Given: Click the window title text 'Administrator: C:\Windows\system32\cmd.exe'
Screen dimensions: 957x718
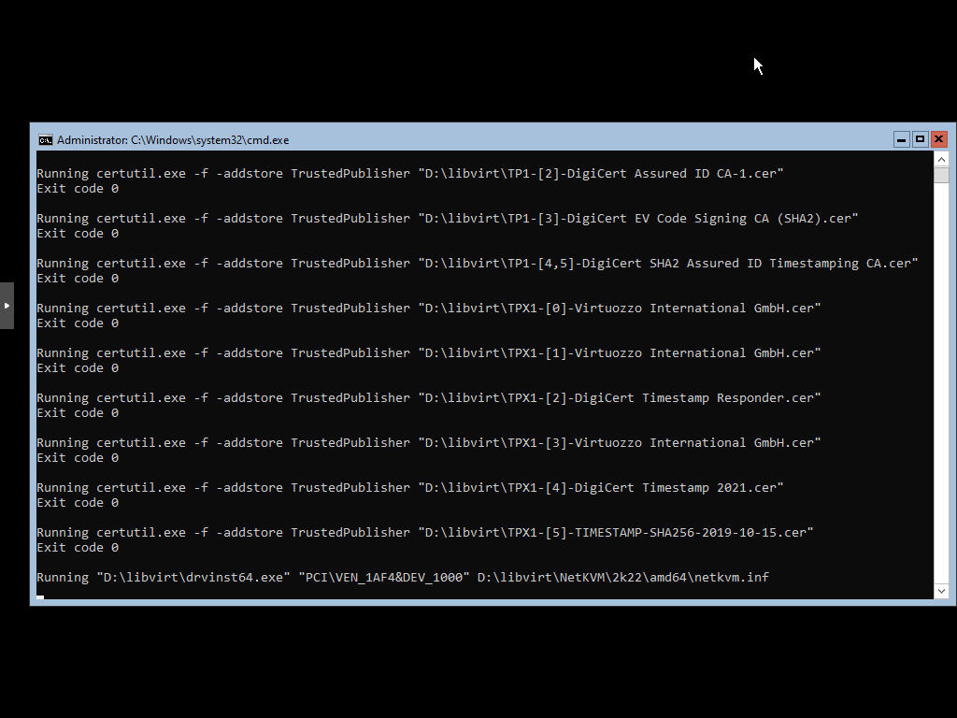Looking at the screenshot, I should (x=173, y=140).
